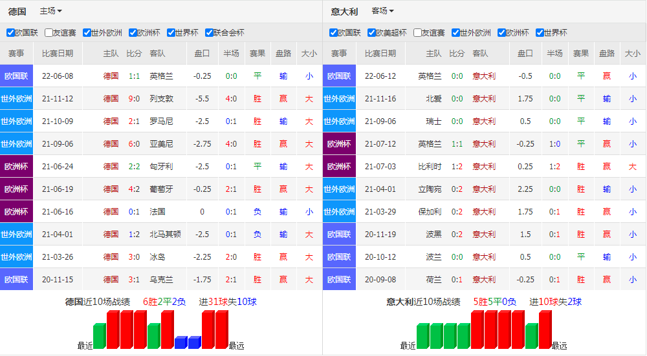
Task: Enable Germany's 友谊赛 checkbox
Action: [49, 32]
